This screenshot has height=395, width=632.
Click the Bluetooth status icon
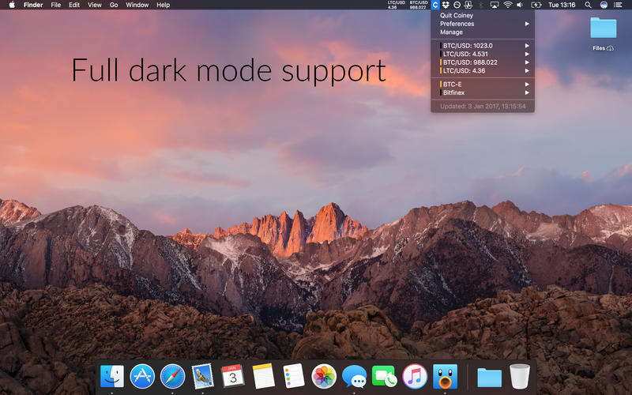481,5
